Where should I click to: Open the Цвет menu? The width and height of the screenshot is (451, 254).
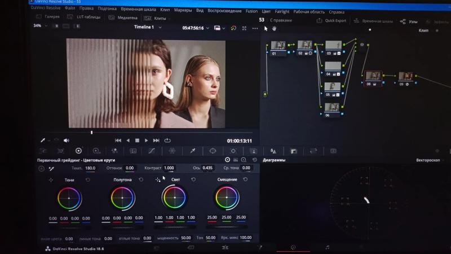coord(266,11)
